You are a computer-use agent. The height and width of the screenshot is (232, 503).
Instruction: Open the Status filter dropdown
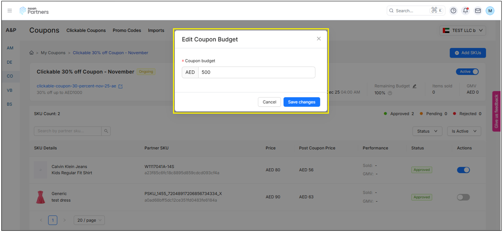[427, 131]
